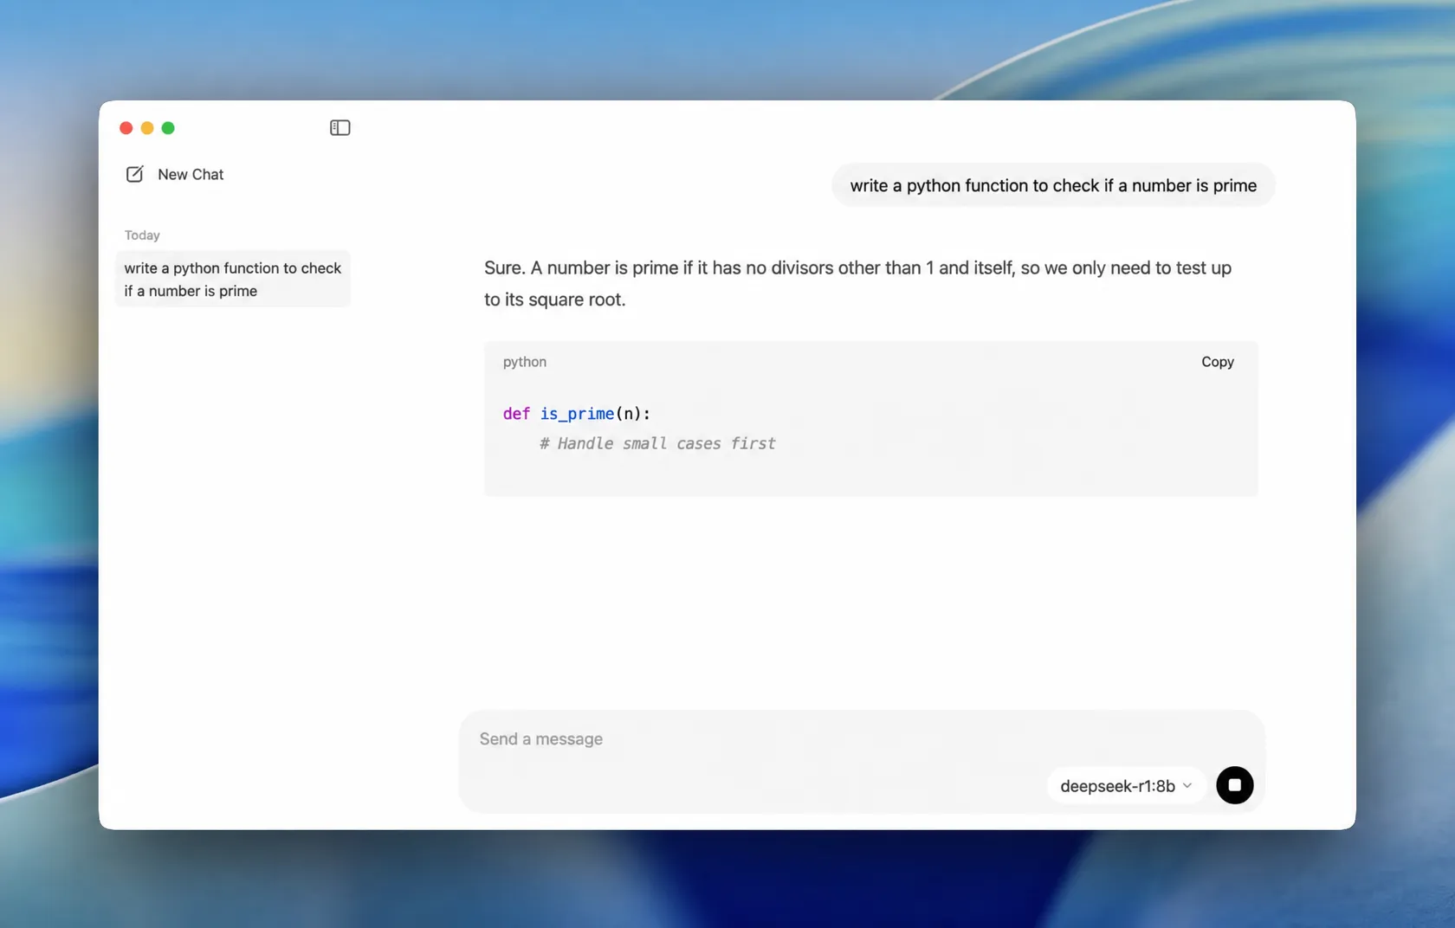This screenshot has height=928, width=1455.
Task: Click the user prompt message bubble
Action: 1053,185
